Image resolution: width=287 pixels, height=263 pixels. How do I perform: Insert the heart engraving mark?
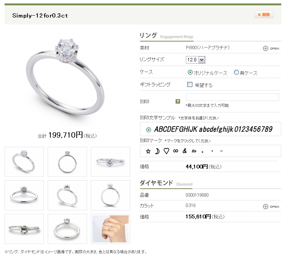[166, 151]
